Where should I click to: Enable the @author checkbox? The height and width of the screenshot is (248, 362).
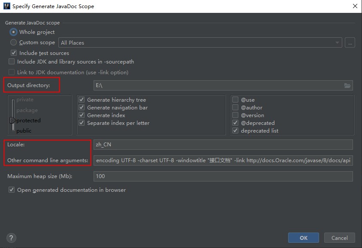click(235, 108)
